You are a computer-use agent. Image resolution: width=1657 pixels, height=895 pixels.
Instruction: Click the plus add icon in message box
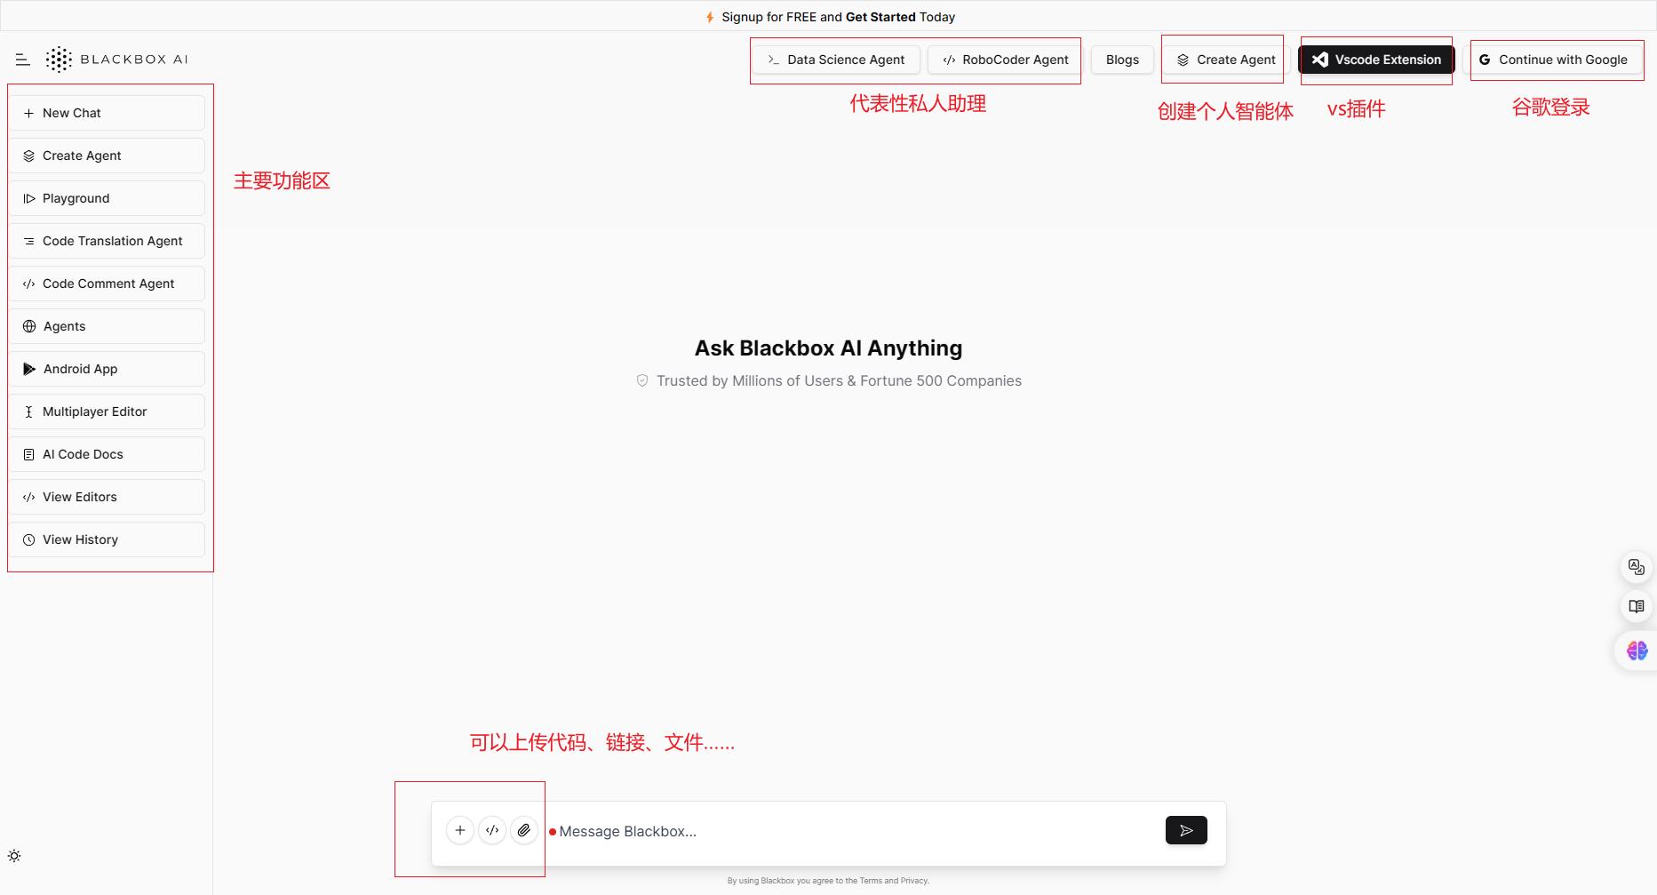(460, 830)
